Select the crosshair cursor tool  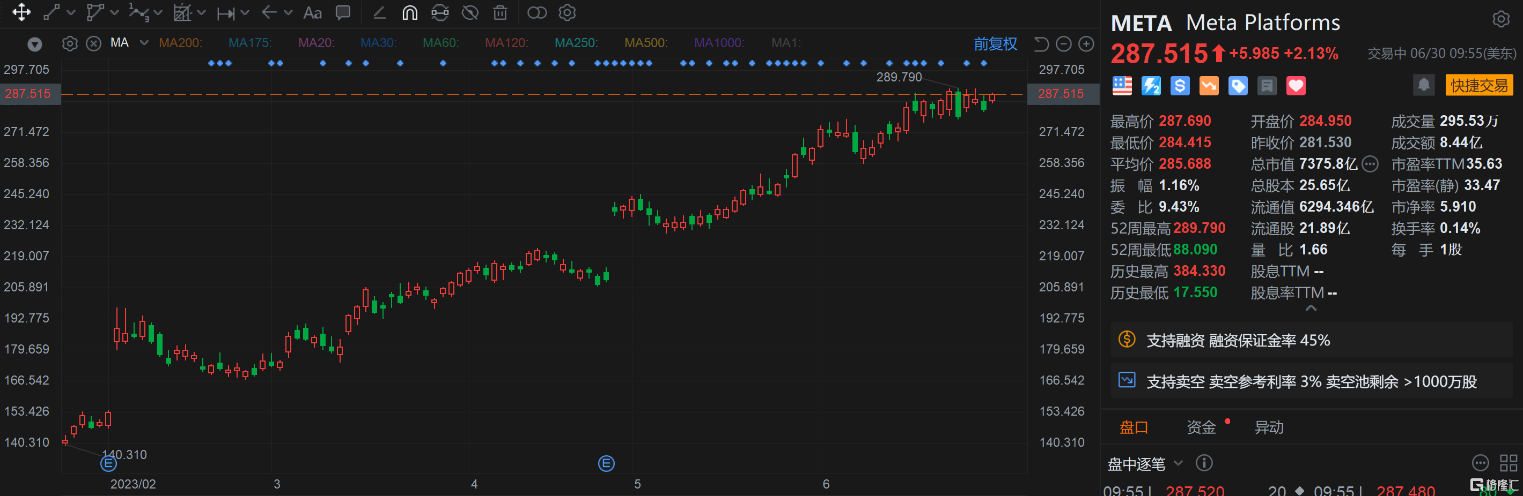tap(21, 12)
